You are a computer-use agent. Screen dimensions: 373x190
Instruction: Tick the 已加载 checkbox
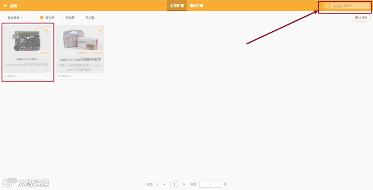(x=82, y=18)
